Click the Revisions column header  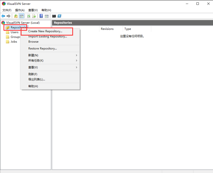coord(107,29)
